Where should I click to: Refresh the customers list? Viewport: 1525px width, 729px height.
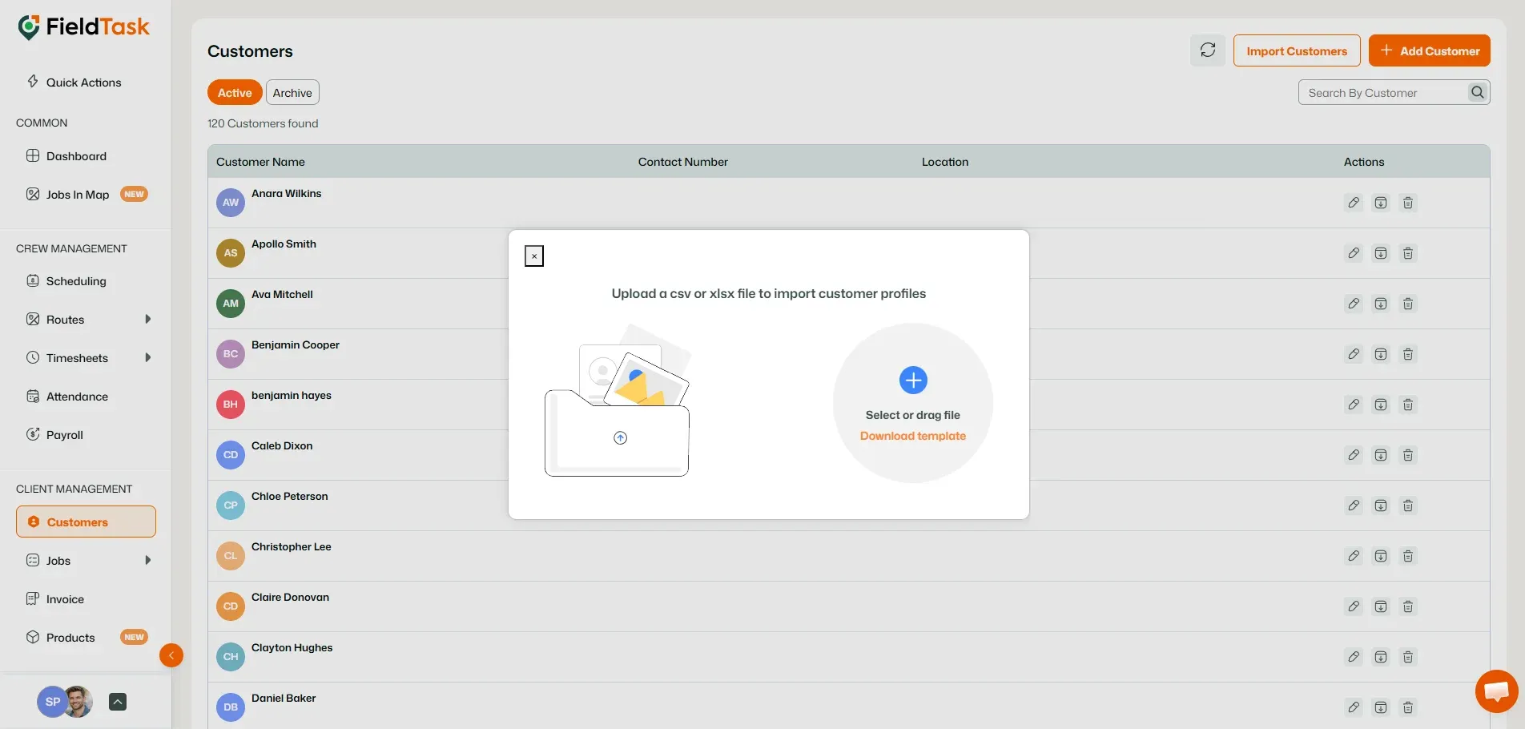coord(1208,50)
